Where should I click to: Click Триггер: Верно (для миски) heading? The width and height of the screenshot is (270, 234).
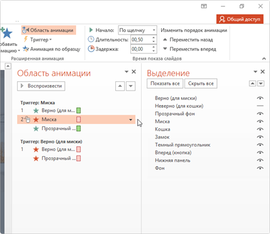coord(51,142)
